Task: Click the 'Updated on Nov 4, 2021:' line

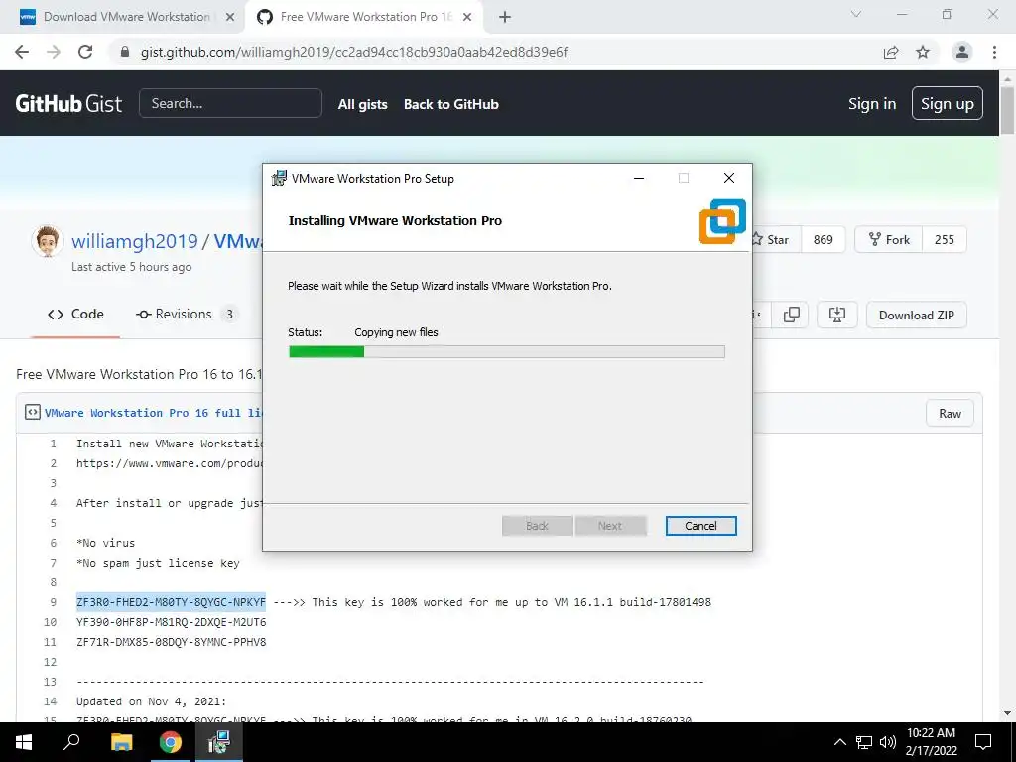Action: point(151,701)
